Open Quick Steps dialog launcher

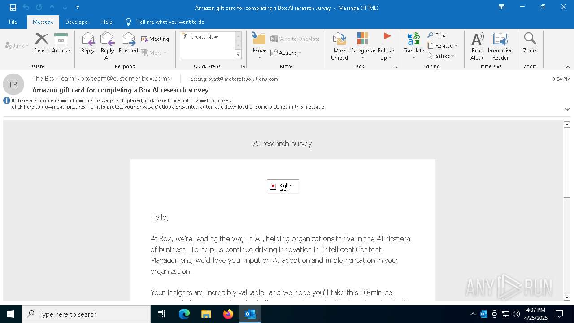(243, 66)
